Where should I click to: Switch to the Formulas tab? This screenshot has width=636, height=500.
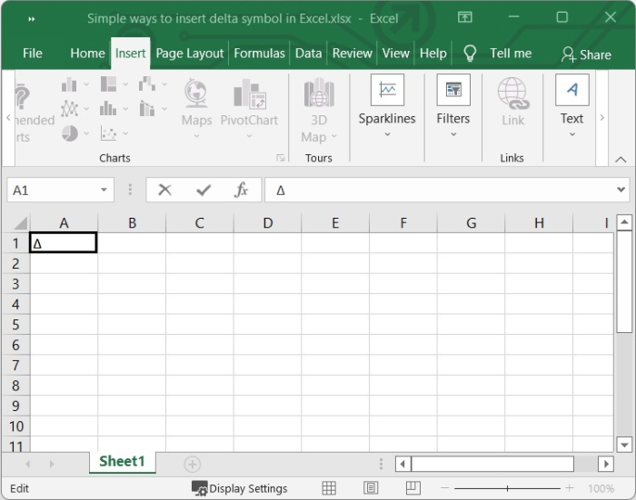pos(259,54)
